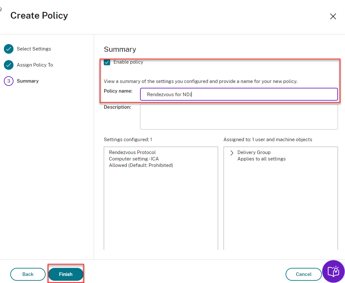Focus the Description text box
This screenshot has height=283, width=345.
point(239,117)
